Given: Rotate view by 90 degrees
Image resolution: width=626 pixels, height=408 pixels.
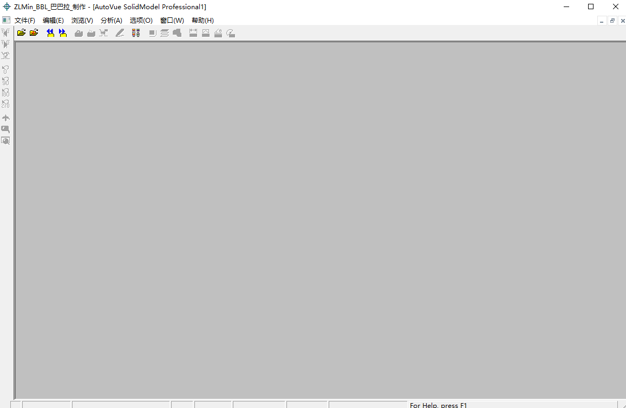Looking at the screenshot, I should click(x=5, y=81).
